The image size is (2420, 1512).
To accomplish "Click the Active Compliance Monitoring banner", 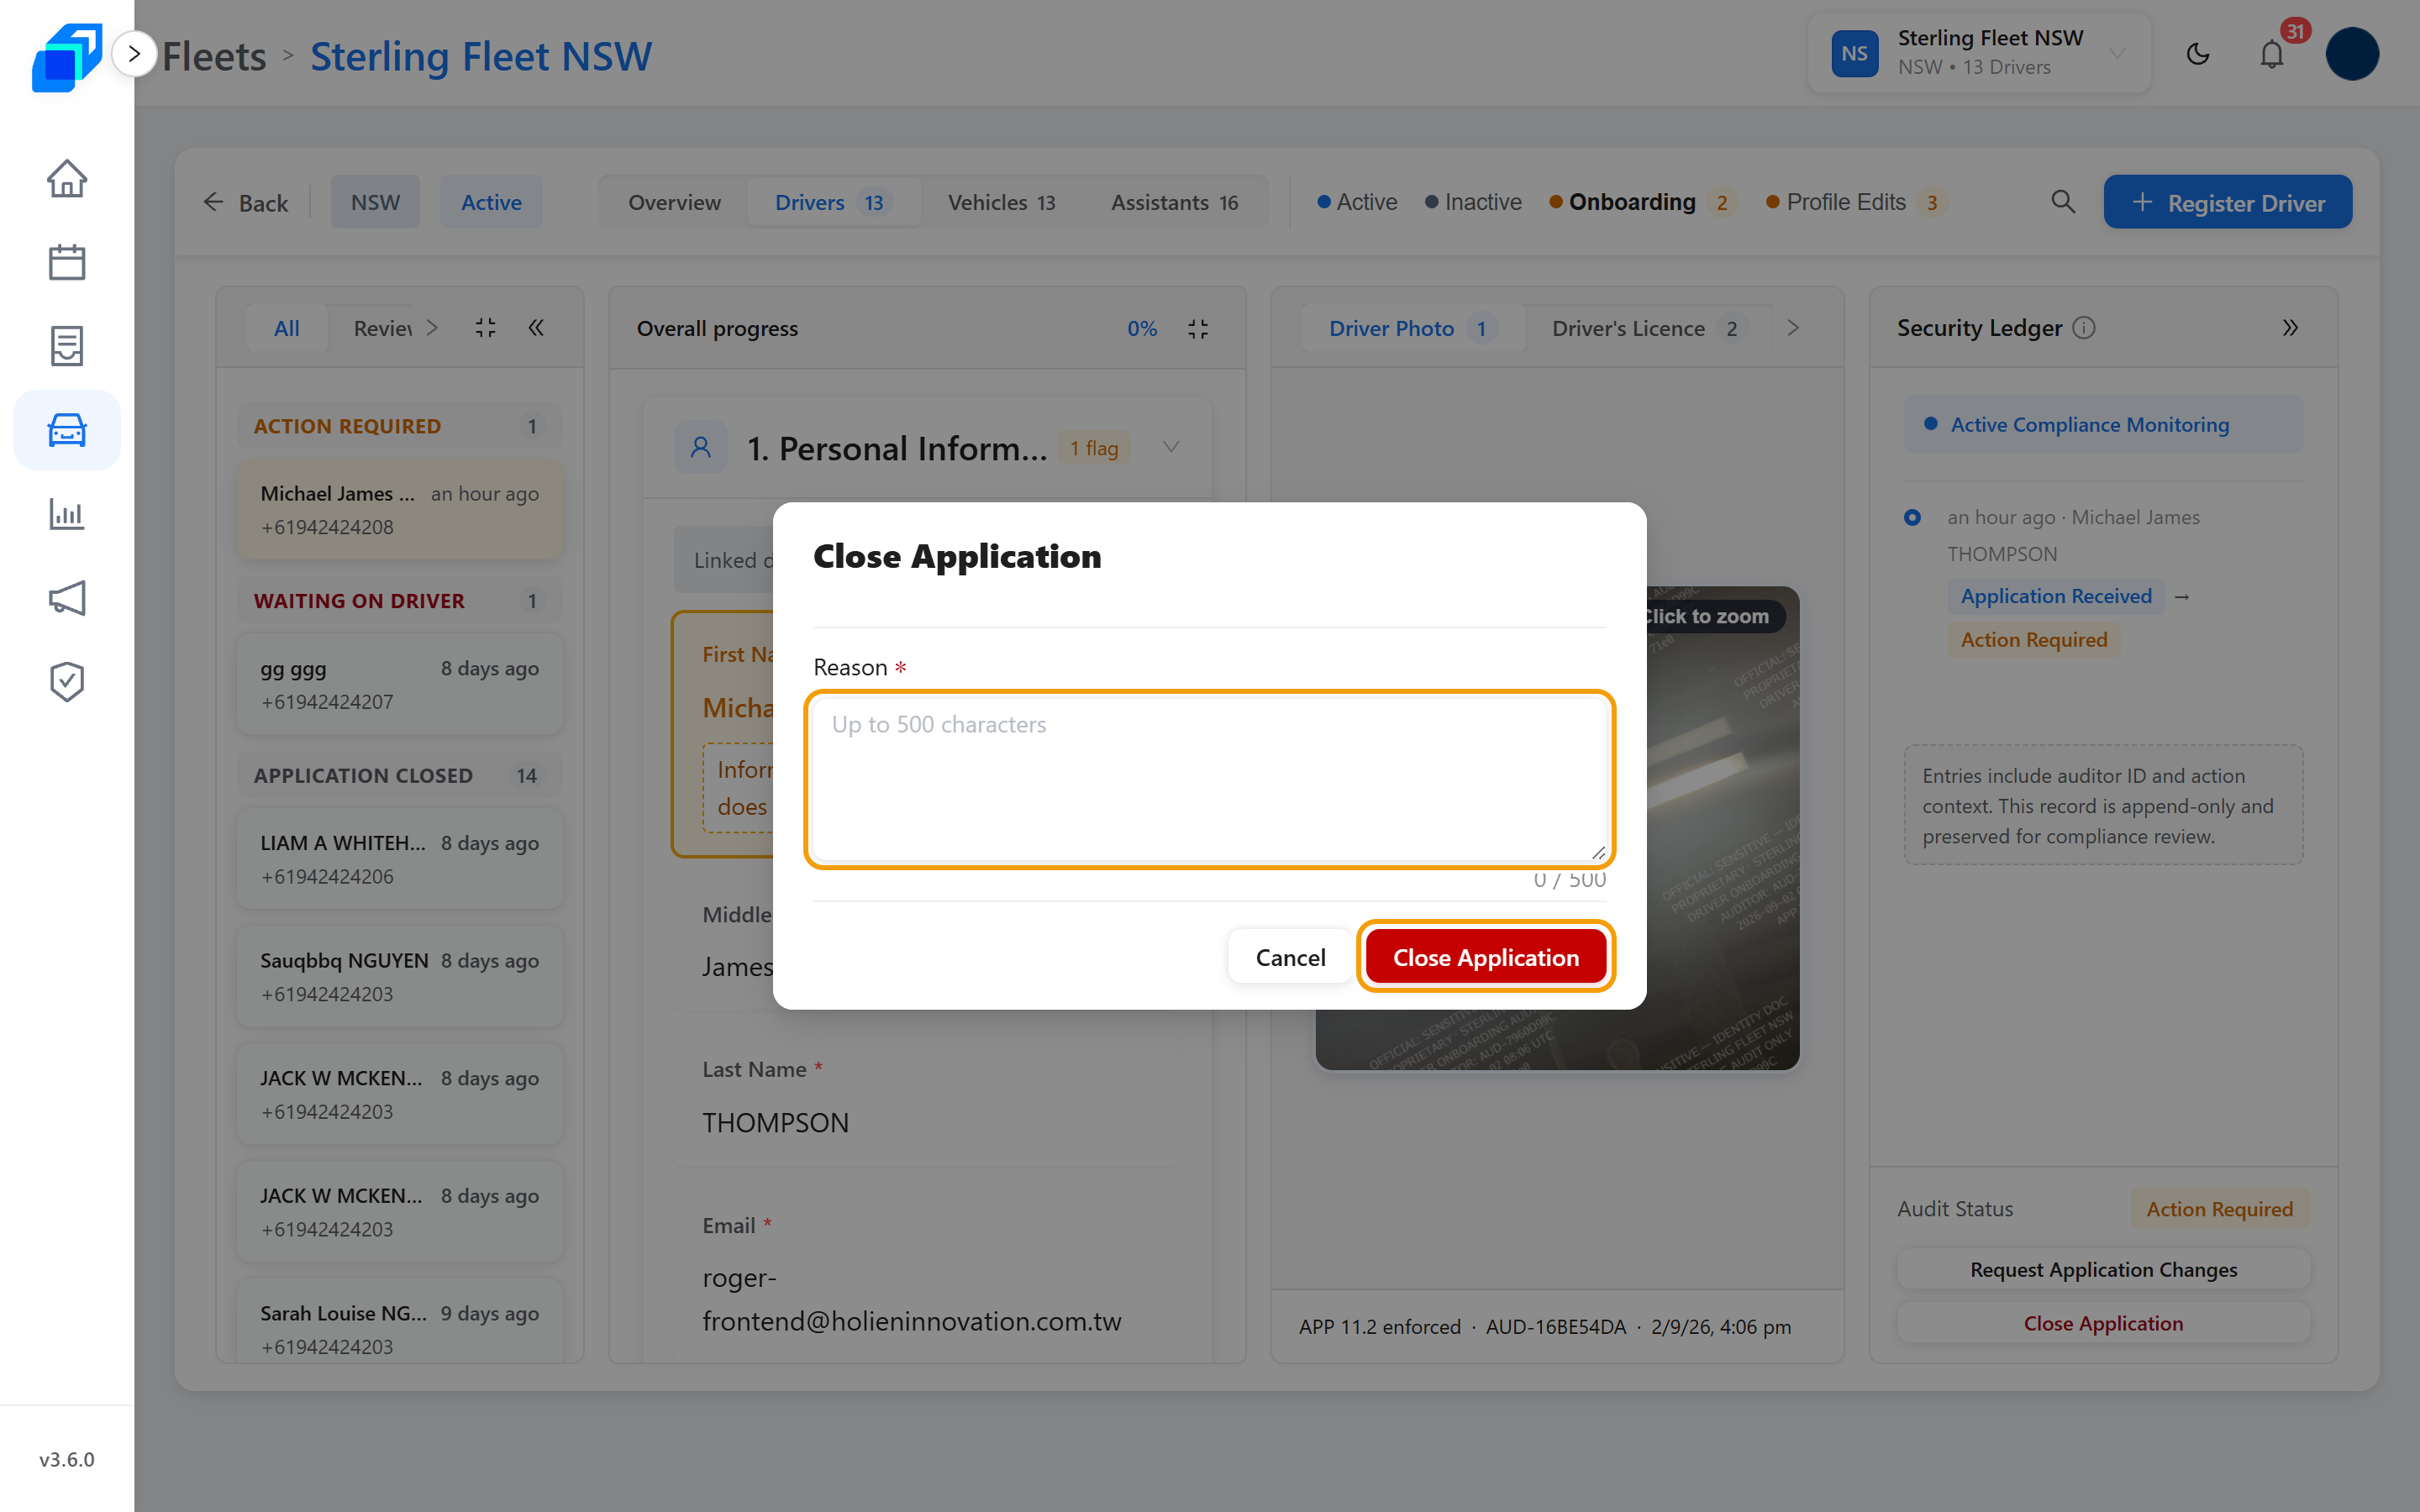I will tap(2103, 424).
